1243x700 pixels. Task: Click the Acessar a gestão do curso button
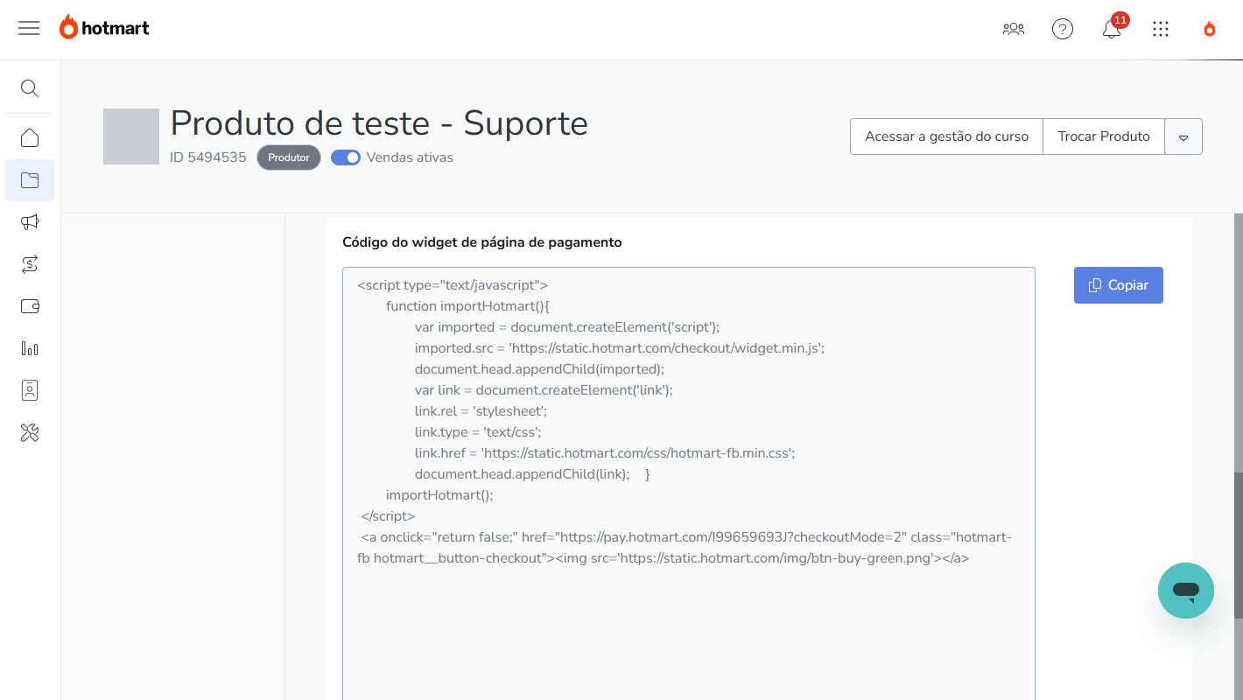[946, 136]
